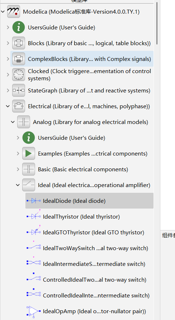The image size is (175, 320).
Task: Expand the Basic electrical components node
Action: [18, 169]
